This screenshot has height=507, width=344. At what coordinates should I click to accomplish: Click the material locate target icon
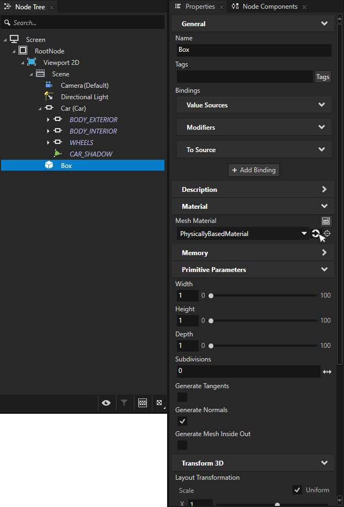(x=327, y=233)
